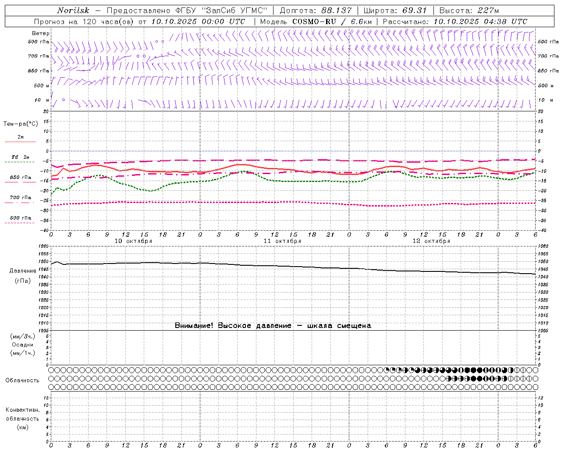Click the '2м' temperature legend entry
Screen dimensions: 561x449
pyautogui.click(x=21, y=137)
